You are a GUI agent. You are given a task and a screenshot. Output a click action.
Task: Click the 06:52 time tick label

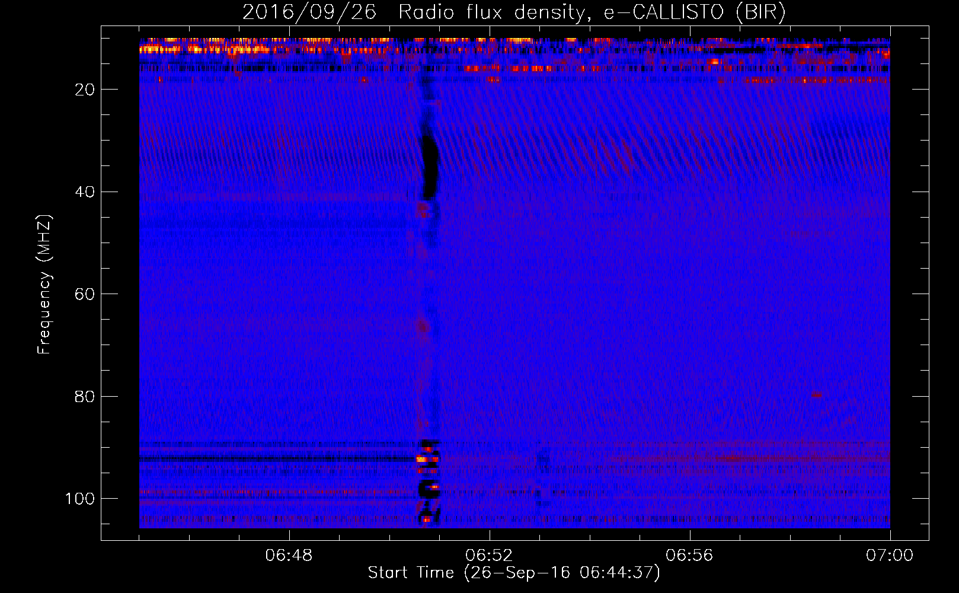click(489, 556)
